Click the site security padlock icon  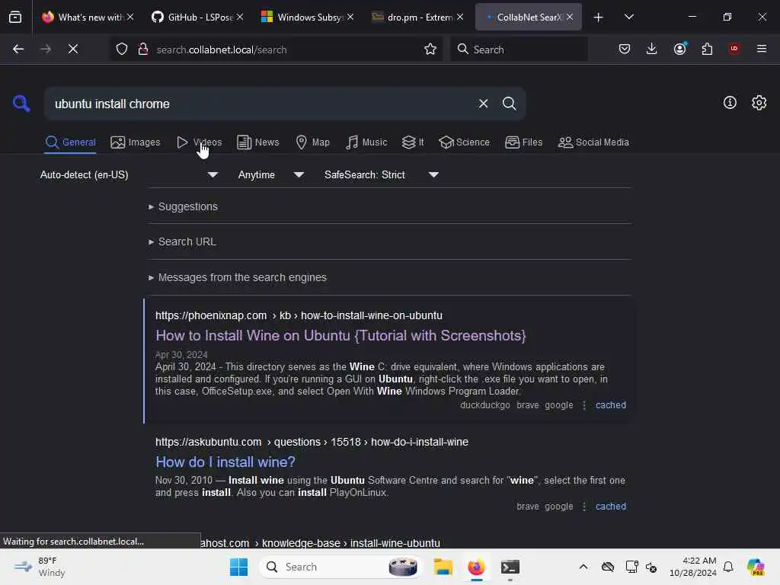143,49
